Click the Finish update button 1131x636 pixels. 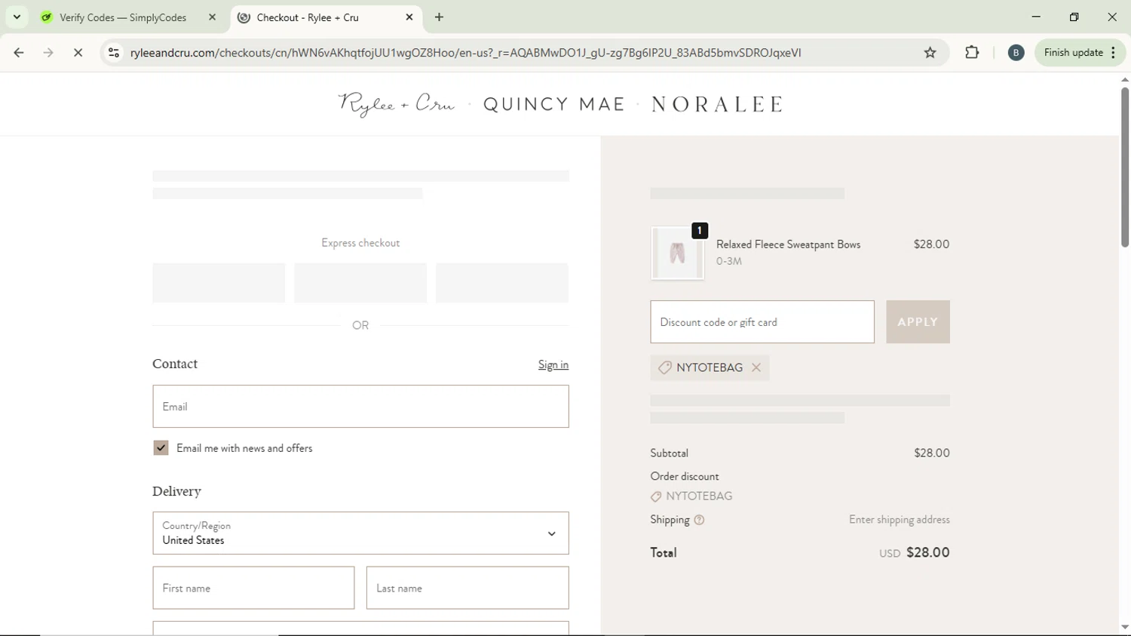click(1080, 53)
